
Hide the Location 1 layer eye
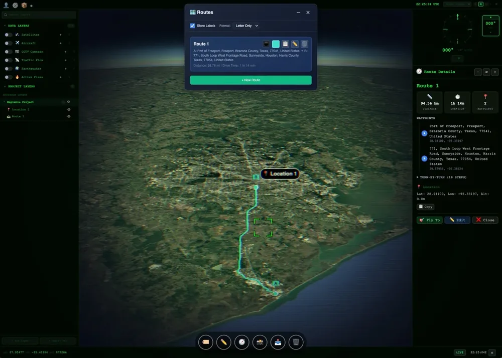pos(69,109)
